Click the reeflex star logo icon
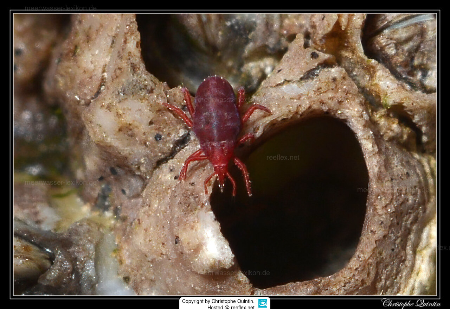450x309 pixels. pyautogui.click(x=263, y=303)
